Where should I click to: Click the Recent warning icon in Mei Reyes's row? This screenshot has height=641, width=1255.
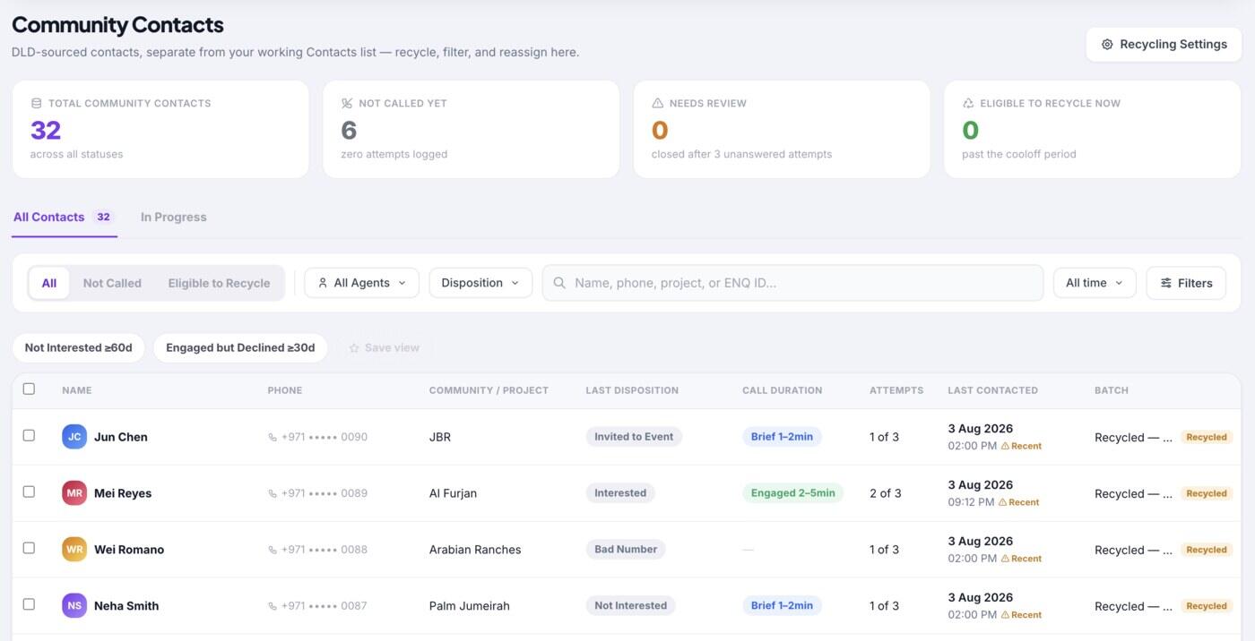(1002, 502)
